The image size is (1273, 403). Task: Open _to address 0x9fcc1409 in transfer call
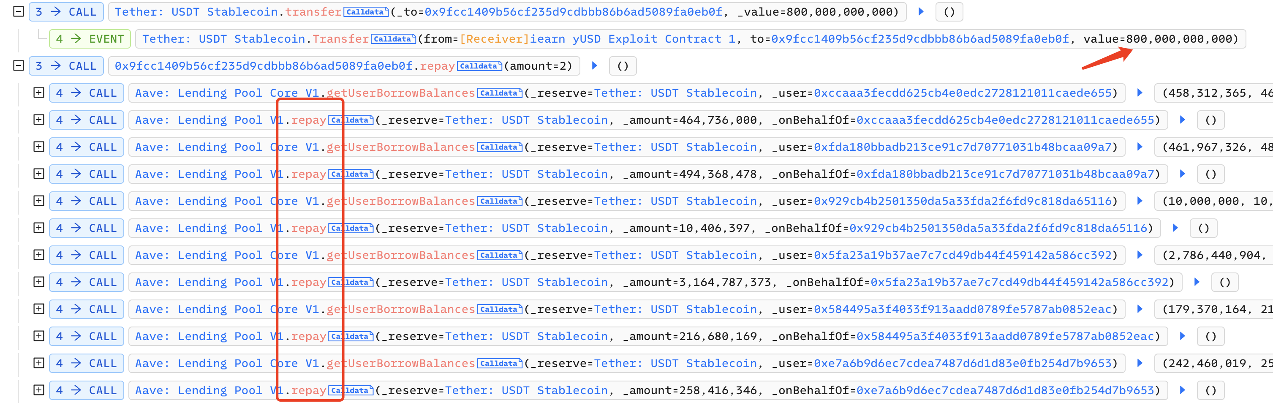[573, 12]
